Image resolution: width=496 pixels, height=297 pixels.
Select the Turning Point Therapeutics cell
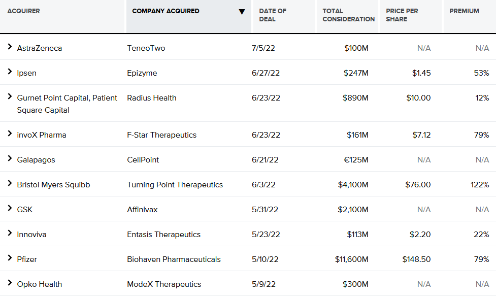tap(175, 185)
